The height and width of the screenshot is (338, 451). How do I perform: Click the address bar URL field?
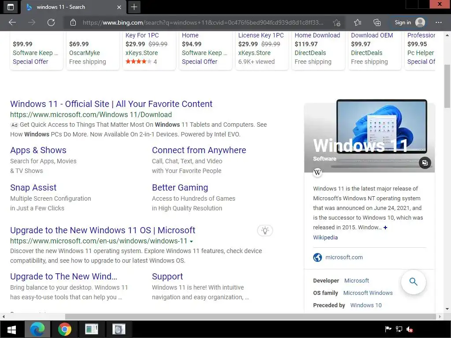[x=203, y=22]
